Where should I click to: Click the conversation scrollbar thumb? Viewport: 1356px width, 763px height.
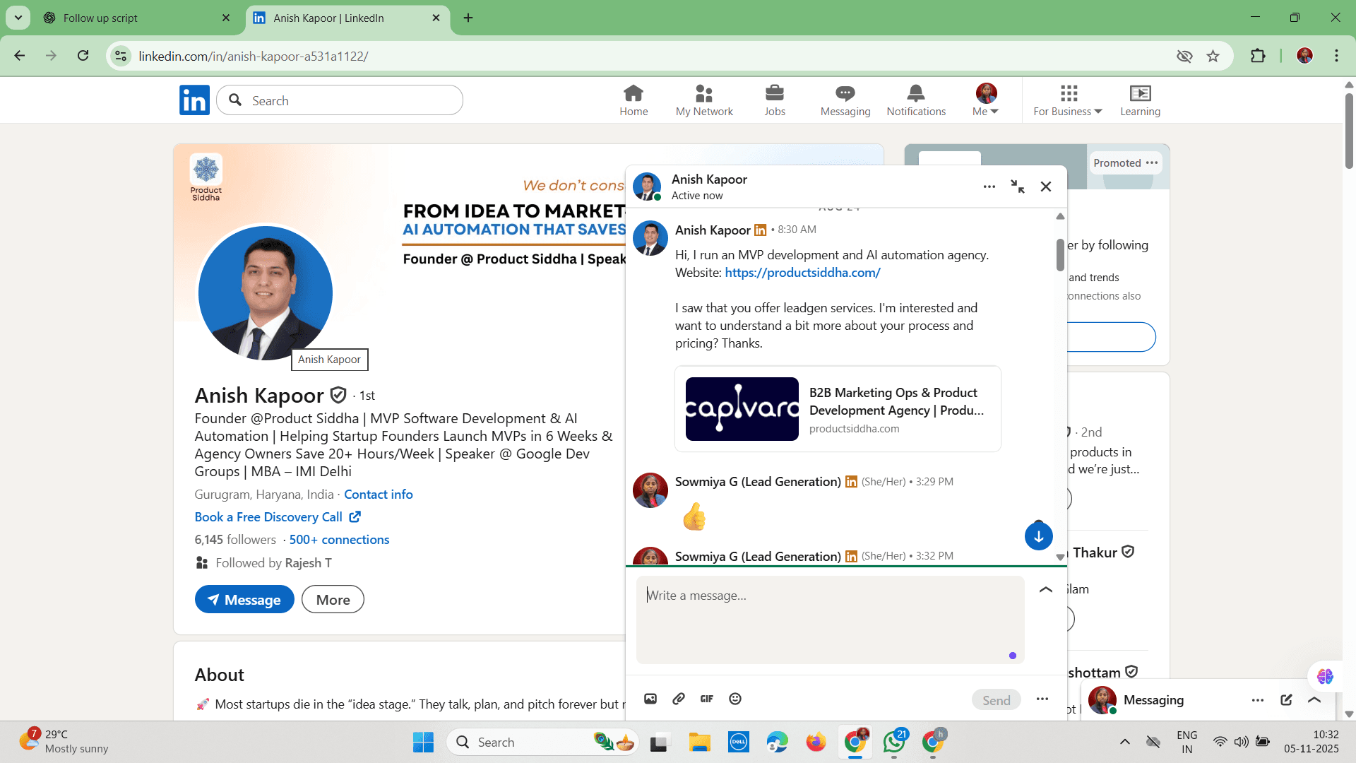(1060, 255)
